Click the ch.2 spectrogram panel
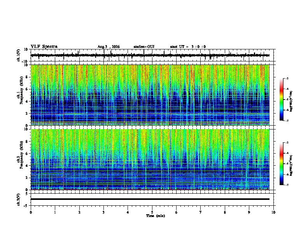 click(150, 159)
